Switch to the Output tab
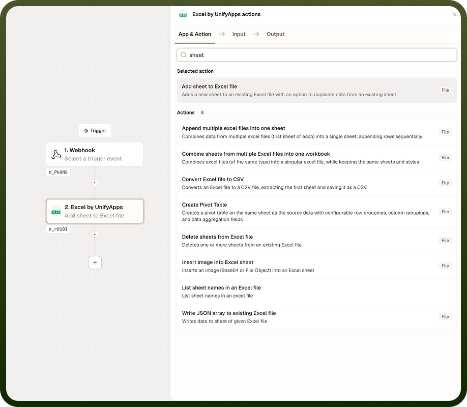 pos(276,34)
